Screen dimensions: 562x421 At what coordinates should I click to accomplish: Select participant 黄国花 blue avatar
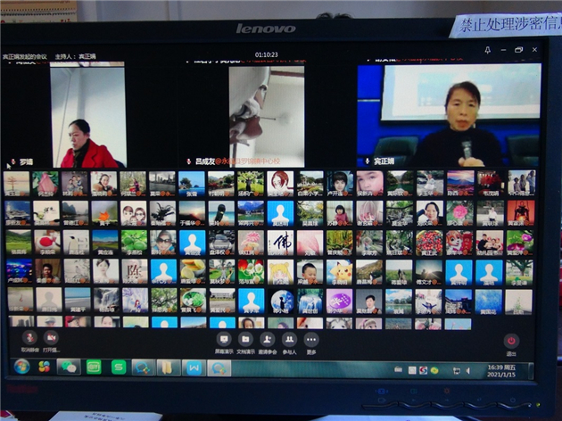[x=488, y=302]
